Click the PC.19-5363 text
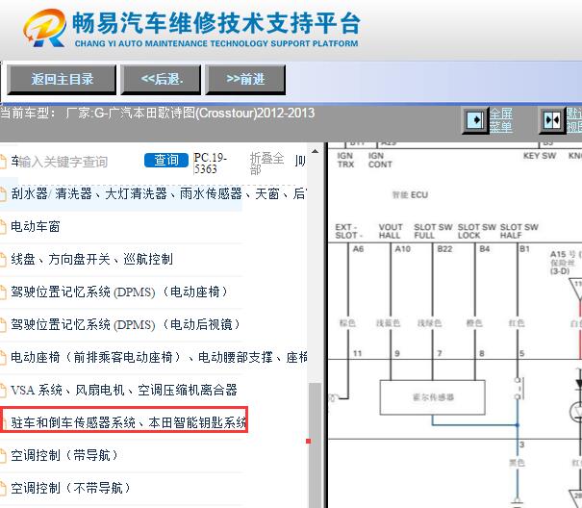Screen dimensions: 582x508 210,164
